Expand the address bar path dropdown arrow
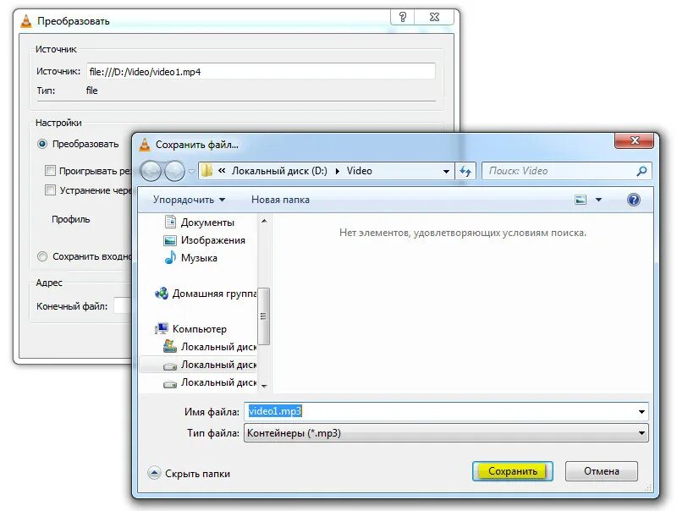 click(446, 171)
